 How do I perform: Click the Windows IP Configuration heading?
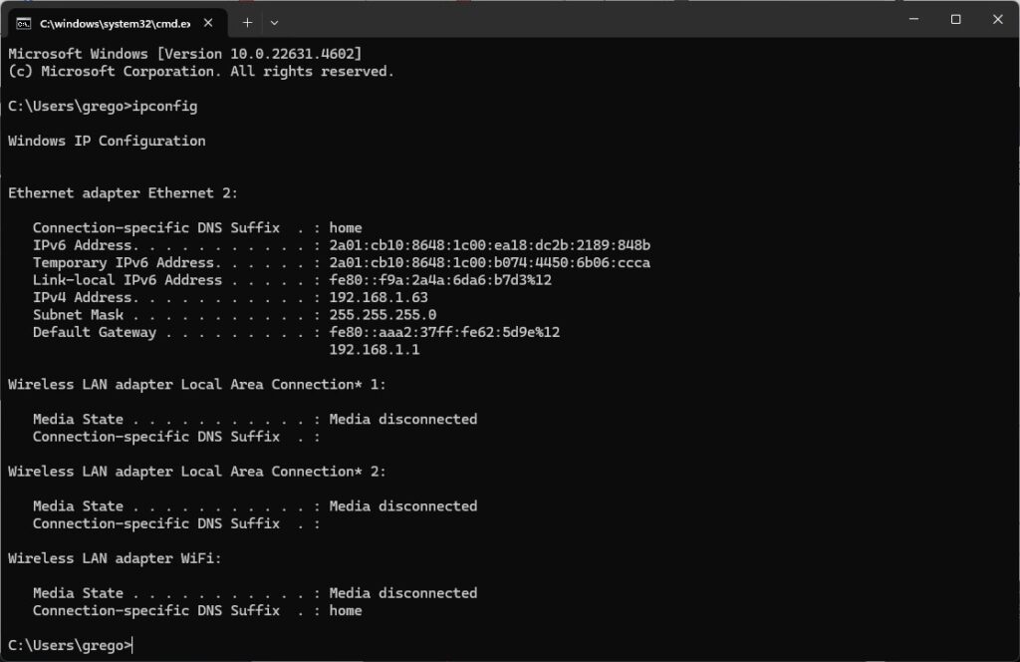click(107, 141)
